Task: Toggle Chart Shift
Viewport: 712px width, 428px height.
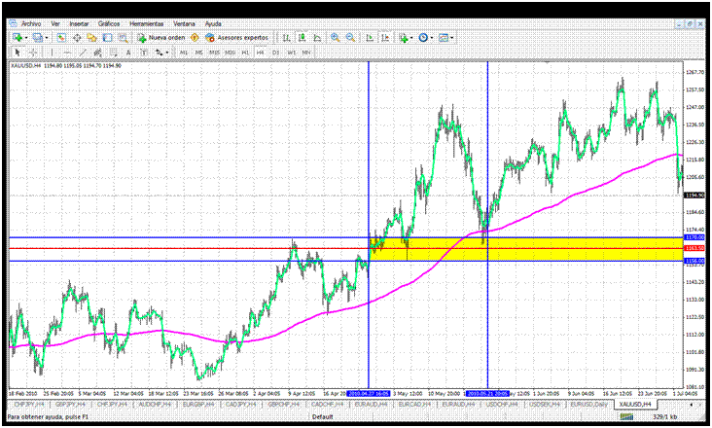Action: click(384, 38)
